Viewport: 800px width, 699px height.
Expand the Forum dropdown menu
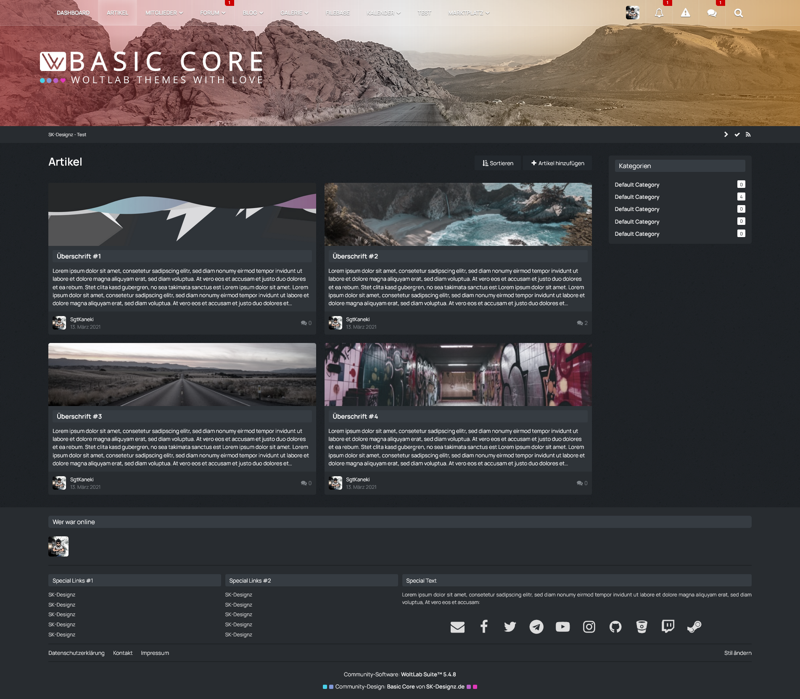tap(213, 13)
